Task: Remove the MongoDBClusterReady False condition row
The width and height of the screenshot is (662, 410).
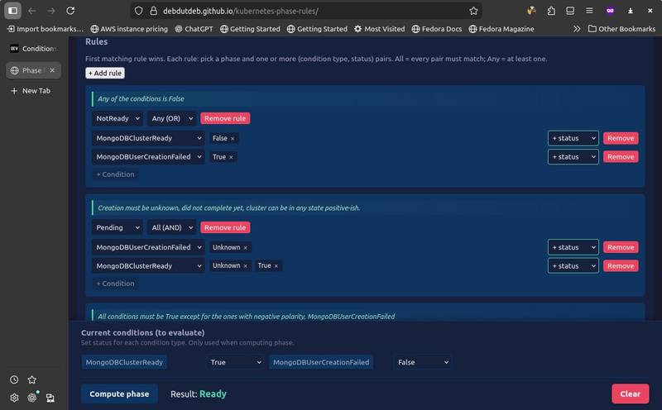Action: click(621, 138)
